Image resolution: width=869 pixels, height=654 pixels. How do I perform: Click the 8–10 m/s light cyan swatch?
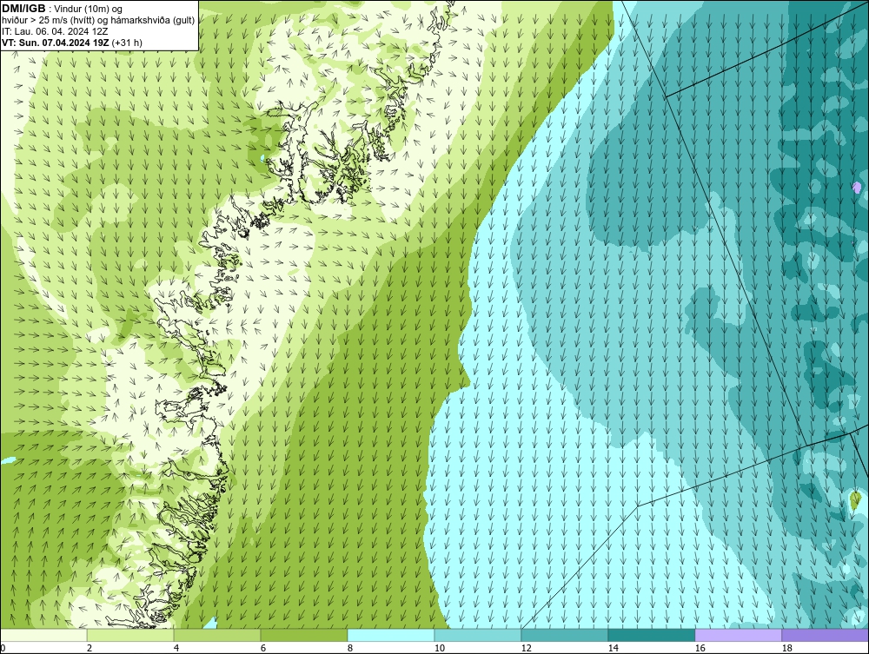point(391,635)
